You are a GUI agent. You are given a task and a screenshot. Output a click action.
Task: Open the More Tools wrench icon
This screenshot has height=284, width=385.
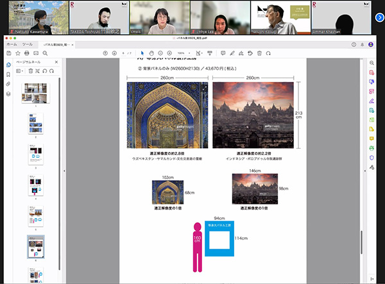coord(372,167)
